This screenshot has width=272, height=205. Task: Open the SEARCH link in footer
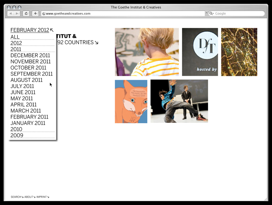(17, 197)
